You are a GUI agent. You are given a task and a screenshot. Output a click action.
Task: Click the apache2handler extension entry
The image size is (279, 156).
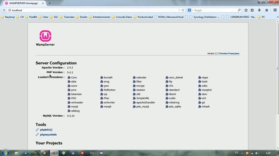pos(144,102)
